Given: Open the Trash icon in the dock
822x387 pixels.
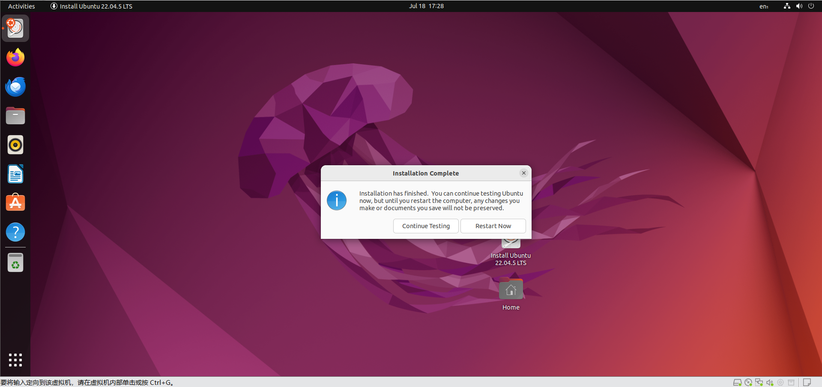Looking at the screenshot, I should (15, 262).
